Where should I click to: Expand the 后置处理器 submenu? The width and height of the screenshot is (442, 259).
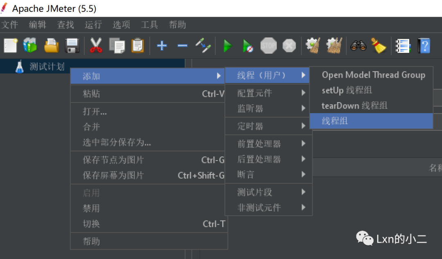[x=268, y=159]
